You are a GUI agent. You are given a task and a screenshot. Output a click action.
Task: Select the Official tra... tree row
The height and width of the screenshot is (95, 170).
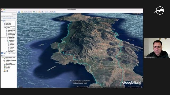(8, 37)
